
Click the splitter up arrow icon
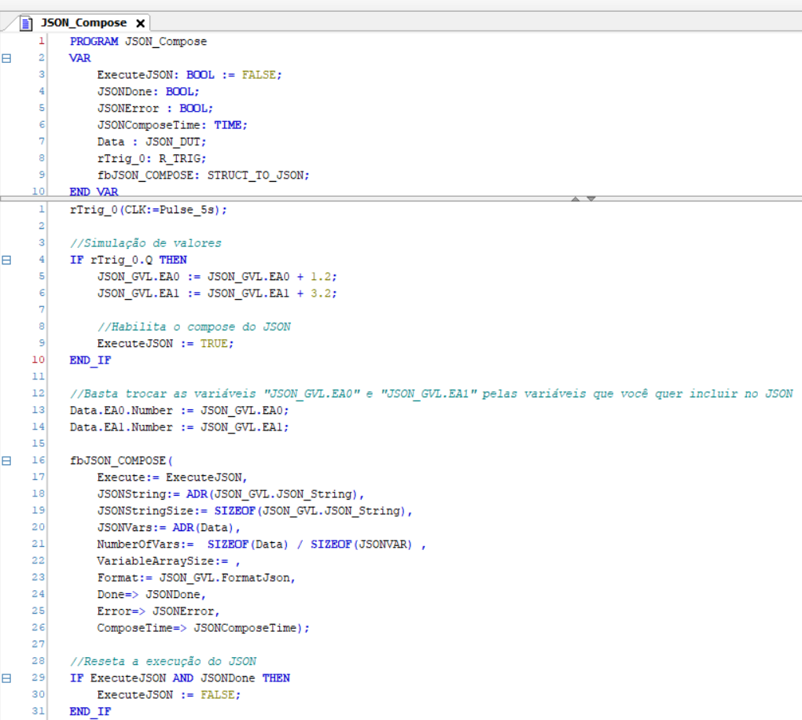point(576,198)
